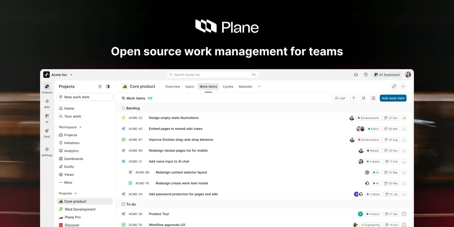Click priority icon on ACME-34 row
Image resolution: width=454 pixels, height=227 pixels.
point(404,194)
